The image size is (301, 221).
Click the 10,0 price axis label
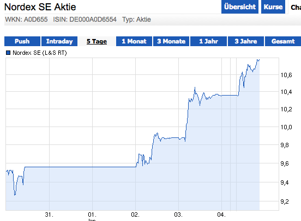[286, 127]
